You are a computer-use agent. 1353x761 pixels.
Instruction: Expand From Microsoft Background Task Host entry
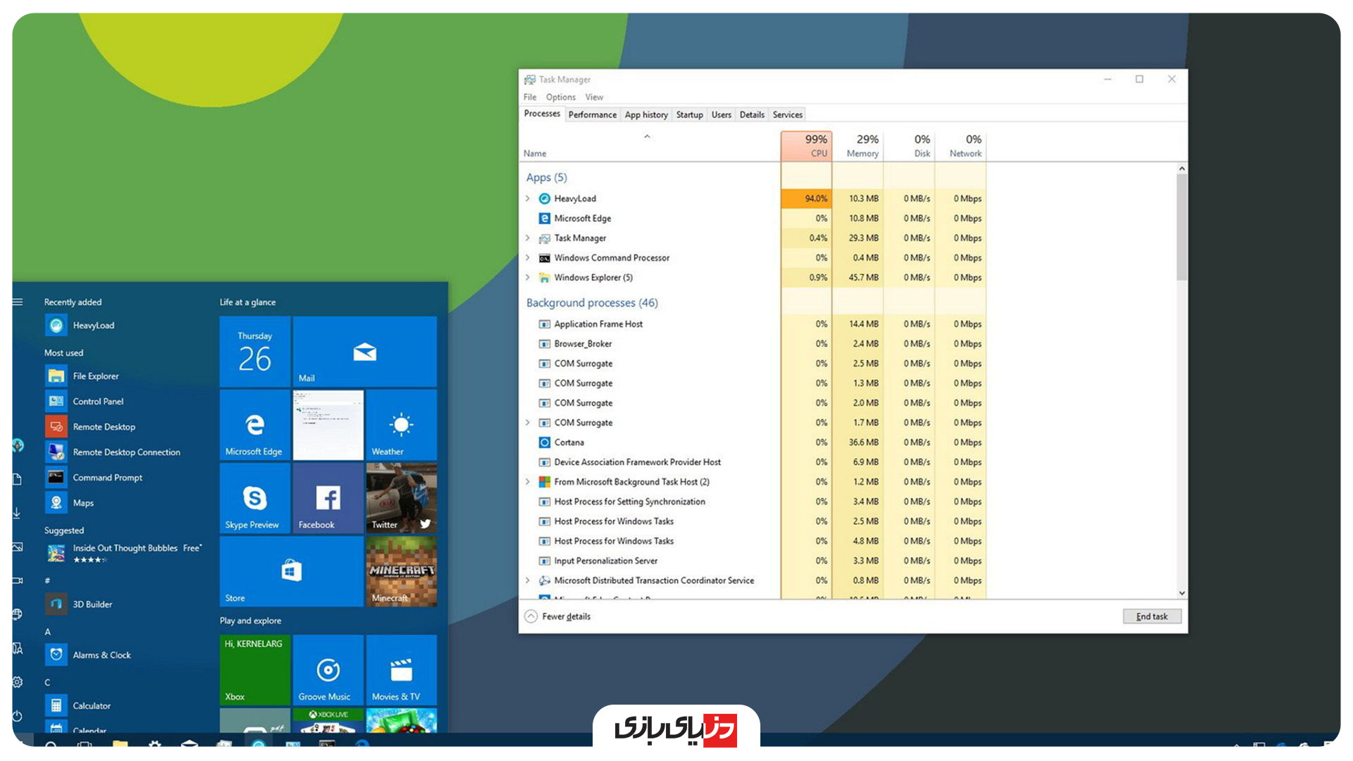coord(528,482)
